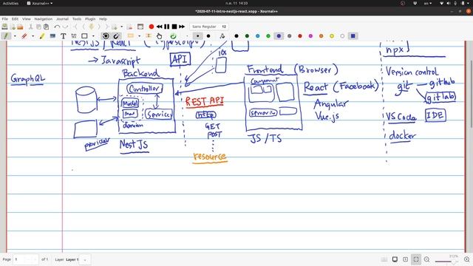473x266 pixels.
Task: Rewind the audio playback
Action: (160, 27)
